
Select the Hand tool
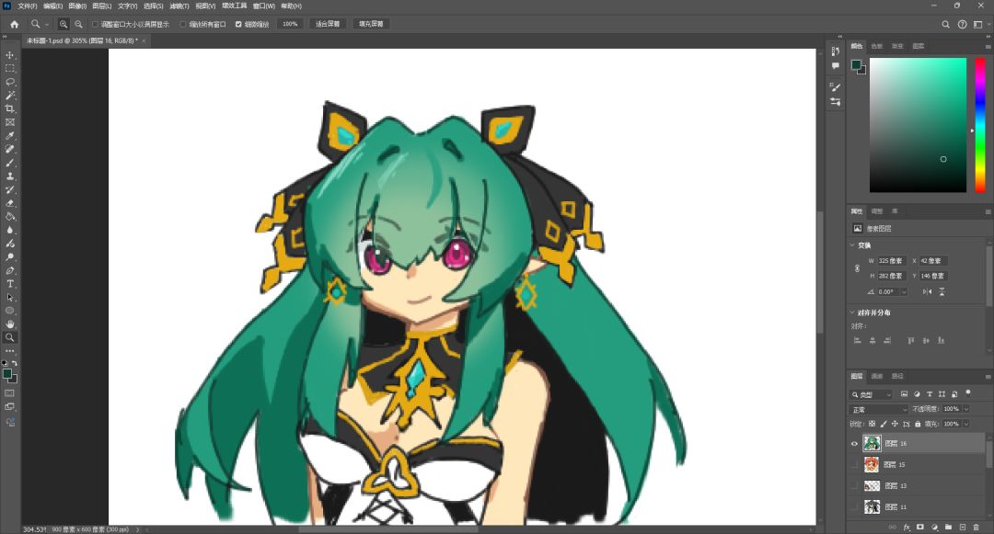click(9, 324)
